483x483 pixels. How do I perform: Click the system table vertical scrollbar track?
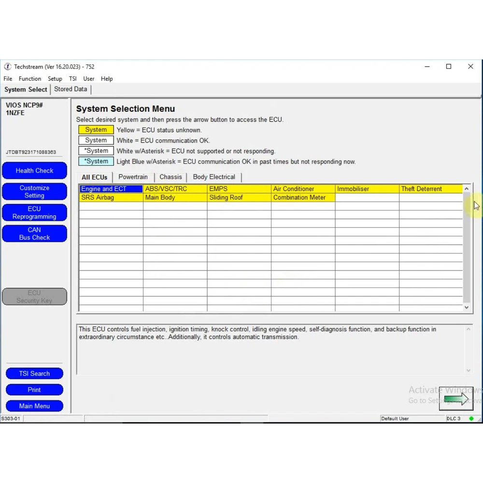click(x=467, y=248)
